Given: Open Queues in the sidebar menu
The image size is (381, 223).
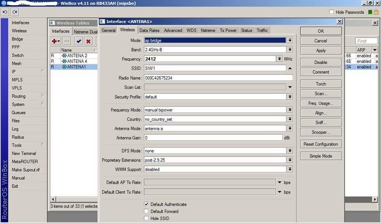Looking at the screenshot, I should [x=19, y=113].
